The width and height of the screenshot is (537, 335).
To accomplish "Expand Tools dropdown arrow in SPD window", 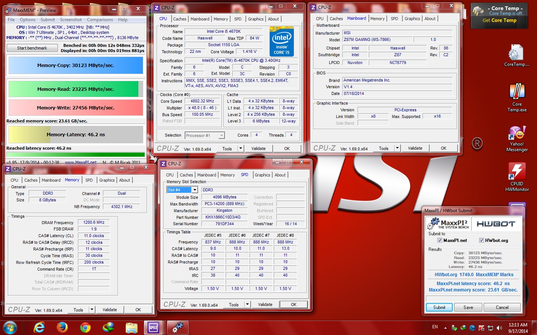I will tap(247, 304).
